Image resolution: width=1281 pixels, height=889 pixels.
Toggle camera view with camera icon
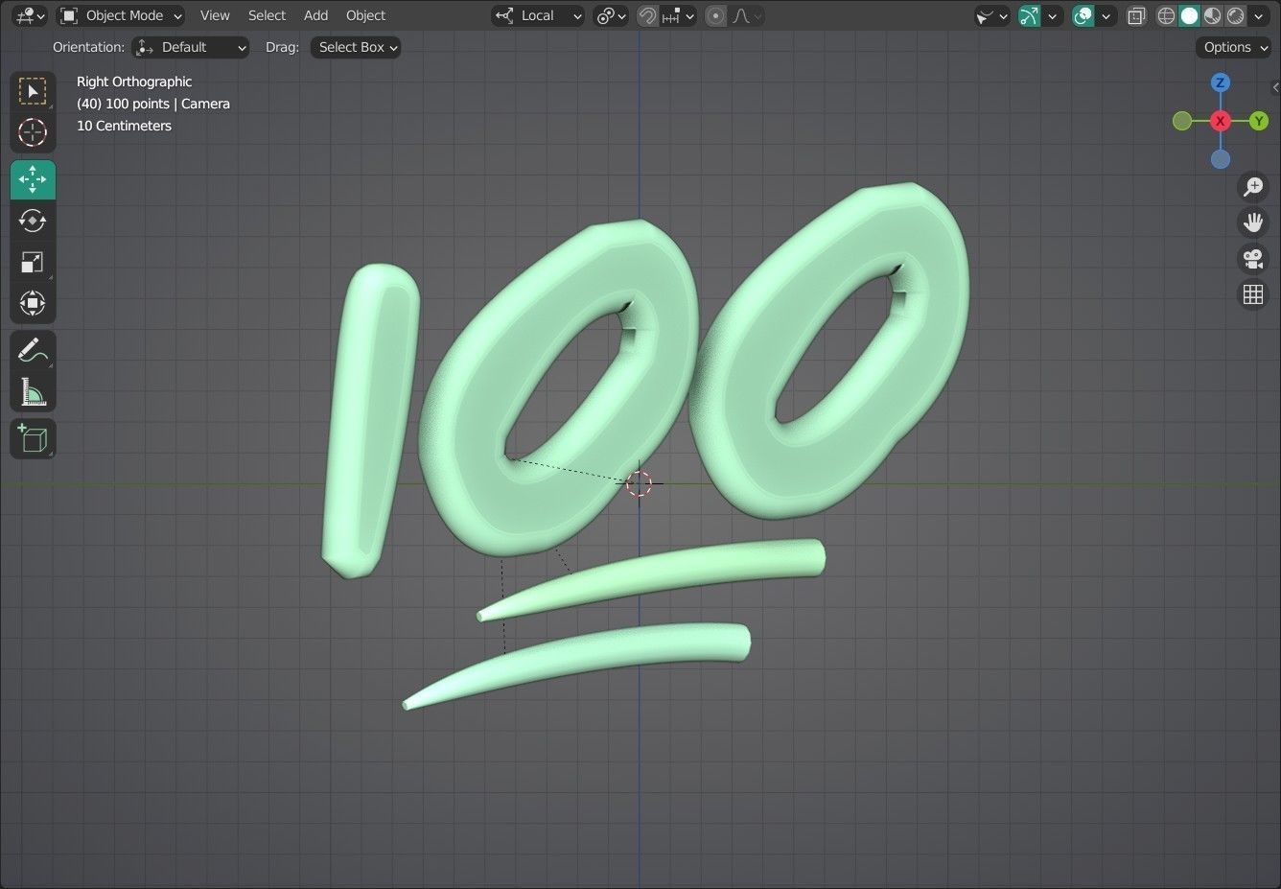click(1252, 259)
